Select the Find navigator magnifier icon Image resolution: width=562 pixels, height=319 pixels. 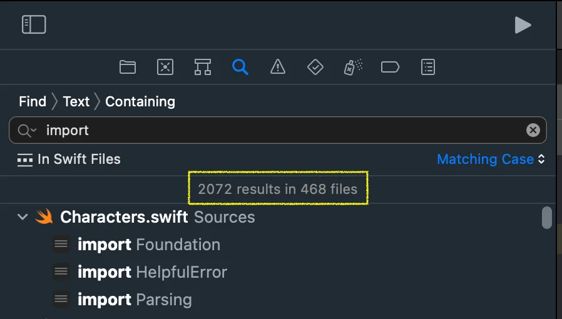tap(240, 67)
